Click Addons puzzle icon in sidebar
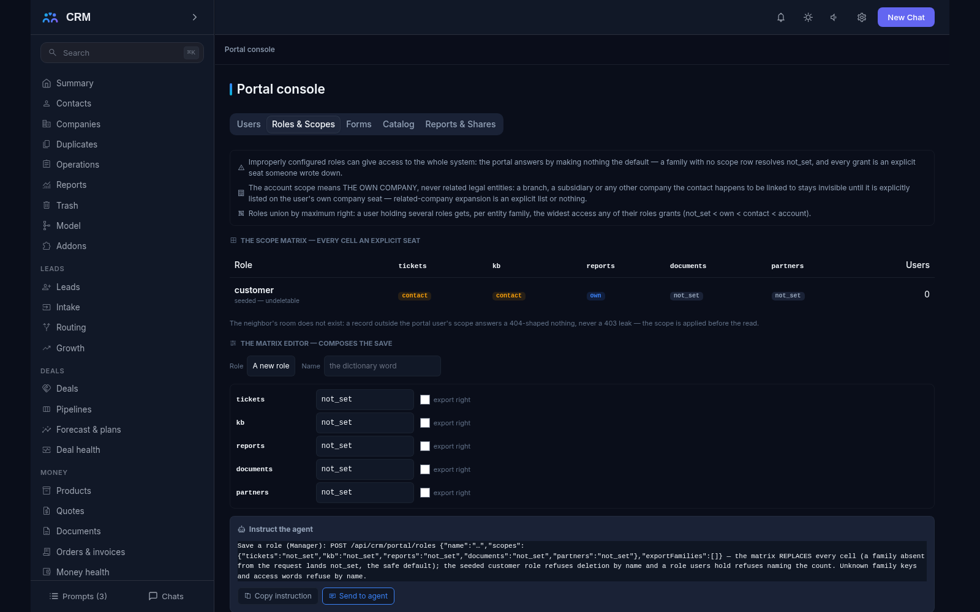This screenshot has width=980, height=612. pyautogui.click(x=47, y=246)
